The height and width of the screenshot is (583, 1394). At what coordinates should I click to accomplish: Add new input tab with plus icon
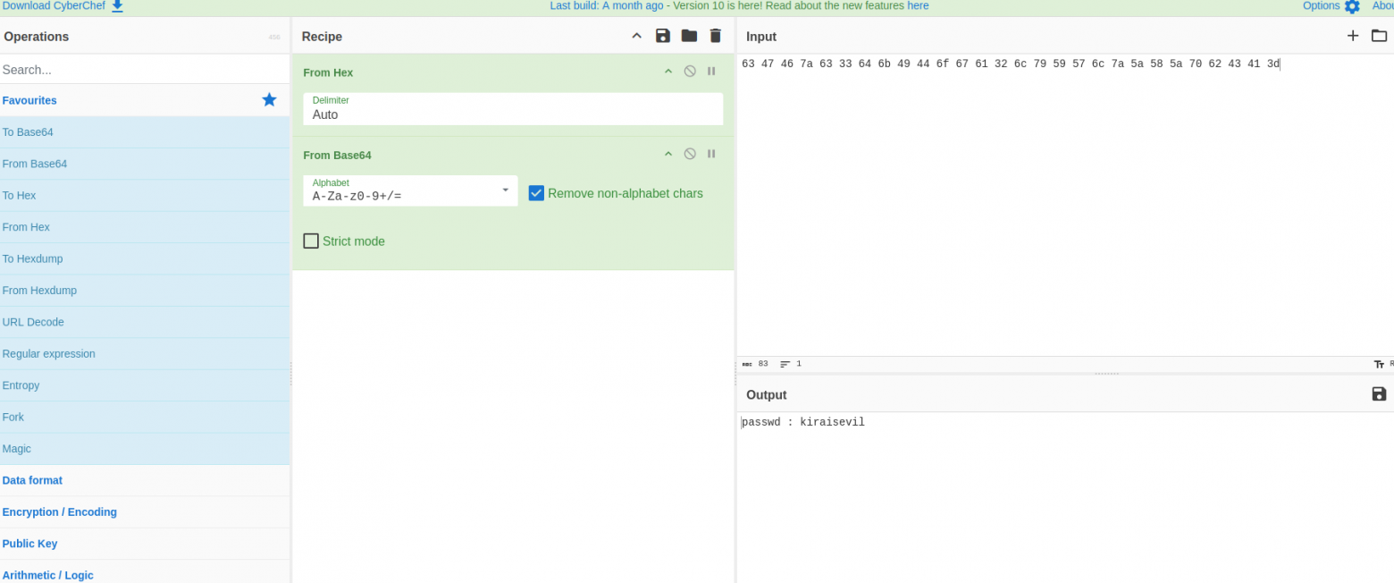pos(1353,36)
